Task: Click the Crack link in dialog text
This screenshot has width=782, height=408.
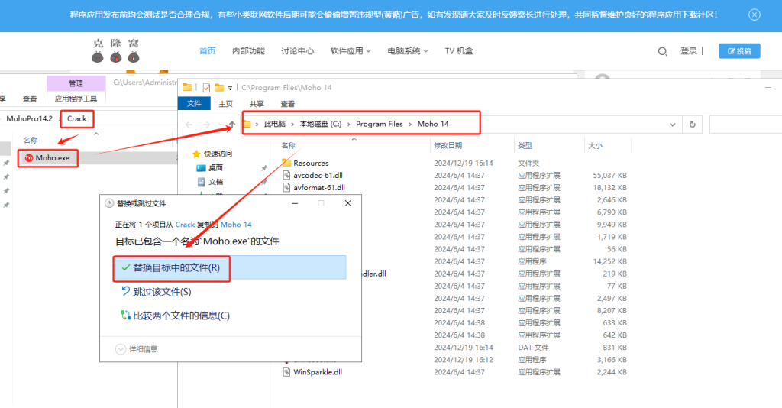Action: click(x=185, y=225)
